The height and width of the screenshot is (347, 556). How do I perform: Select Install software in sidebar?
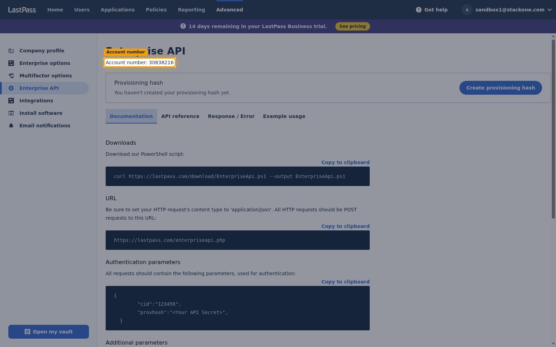click(x=44, y=113)
